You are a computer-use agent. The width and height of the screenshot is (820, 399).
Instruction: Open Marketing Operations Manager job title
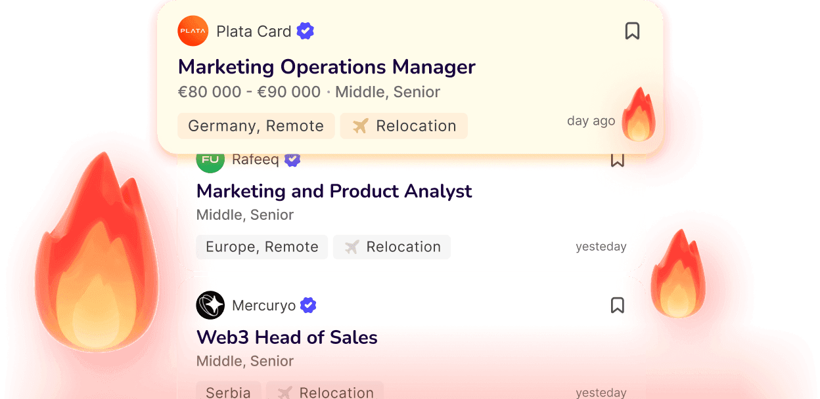[x=327, y=67]
